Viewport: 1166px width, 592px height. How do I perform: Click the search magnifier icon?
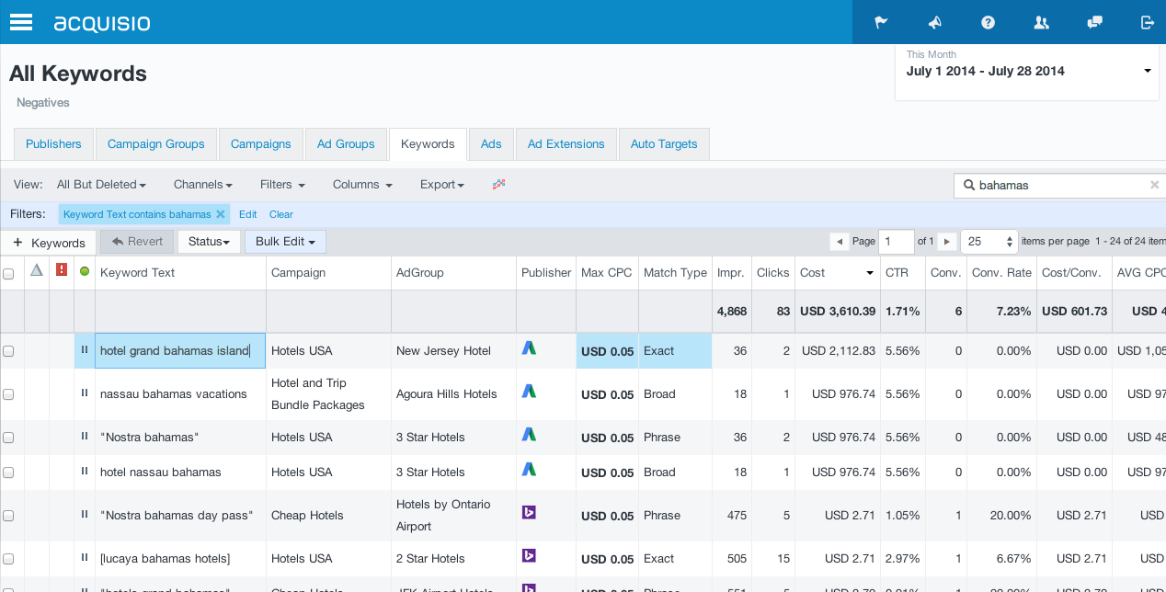968,185
